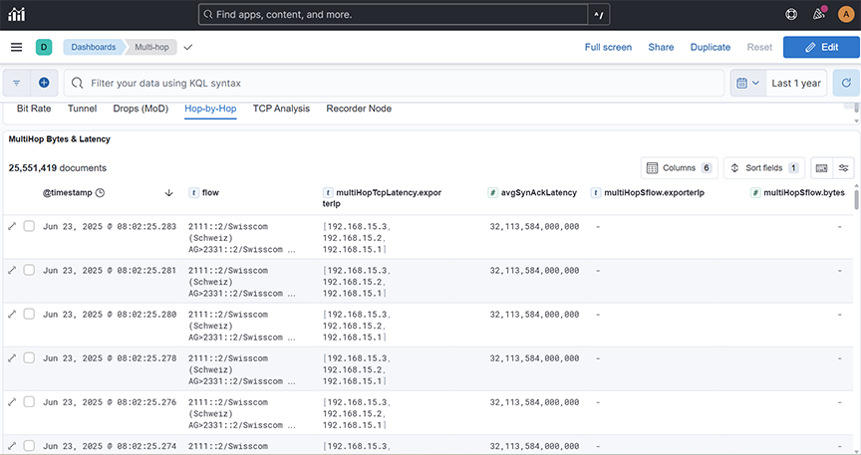
Task: Click the Full screen link
Action: [x=608, y=47]
